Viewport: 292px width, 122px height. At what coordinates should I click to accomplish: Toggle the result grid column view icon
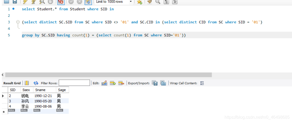(x=27, y=83)
